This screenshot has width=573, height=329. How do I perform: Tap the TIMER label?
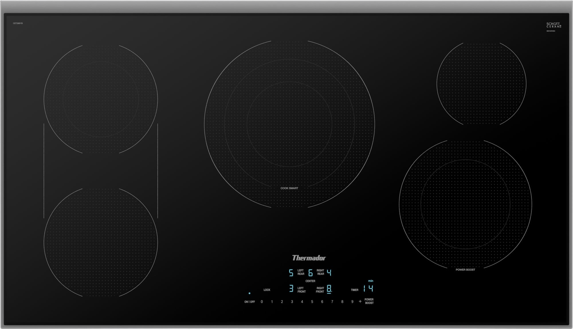click(x=355, y=290)
